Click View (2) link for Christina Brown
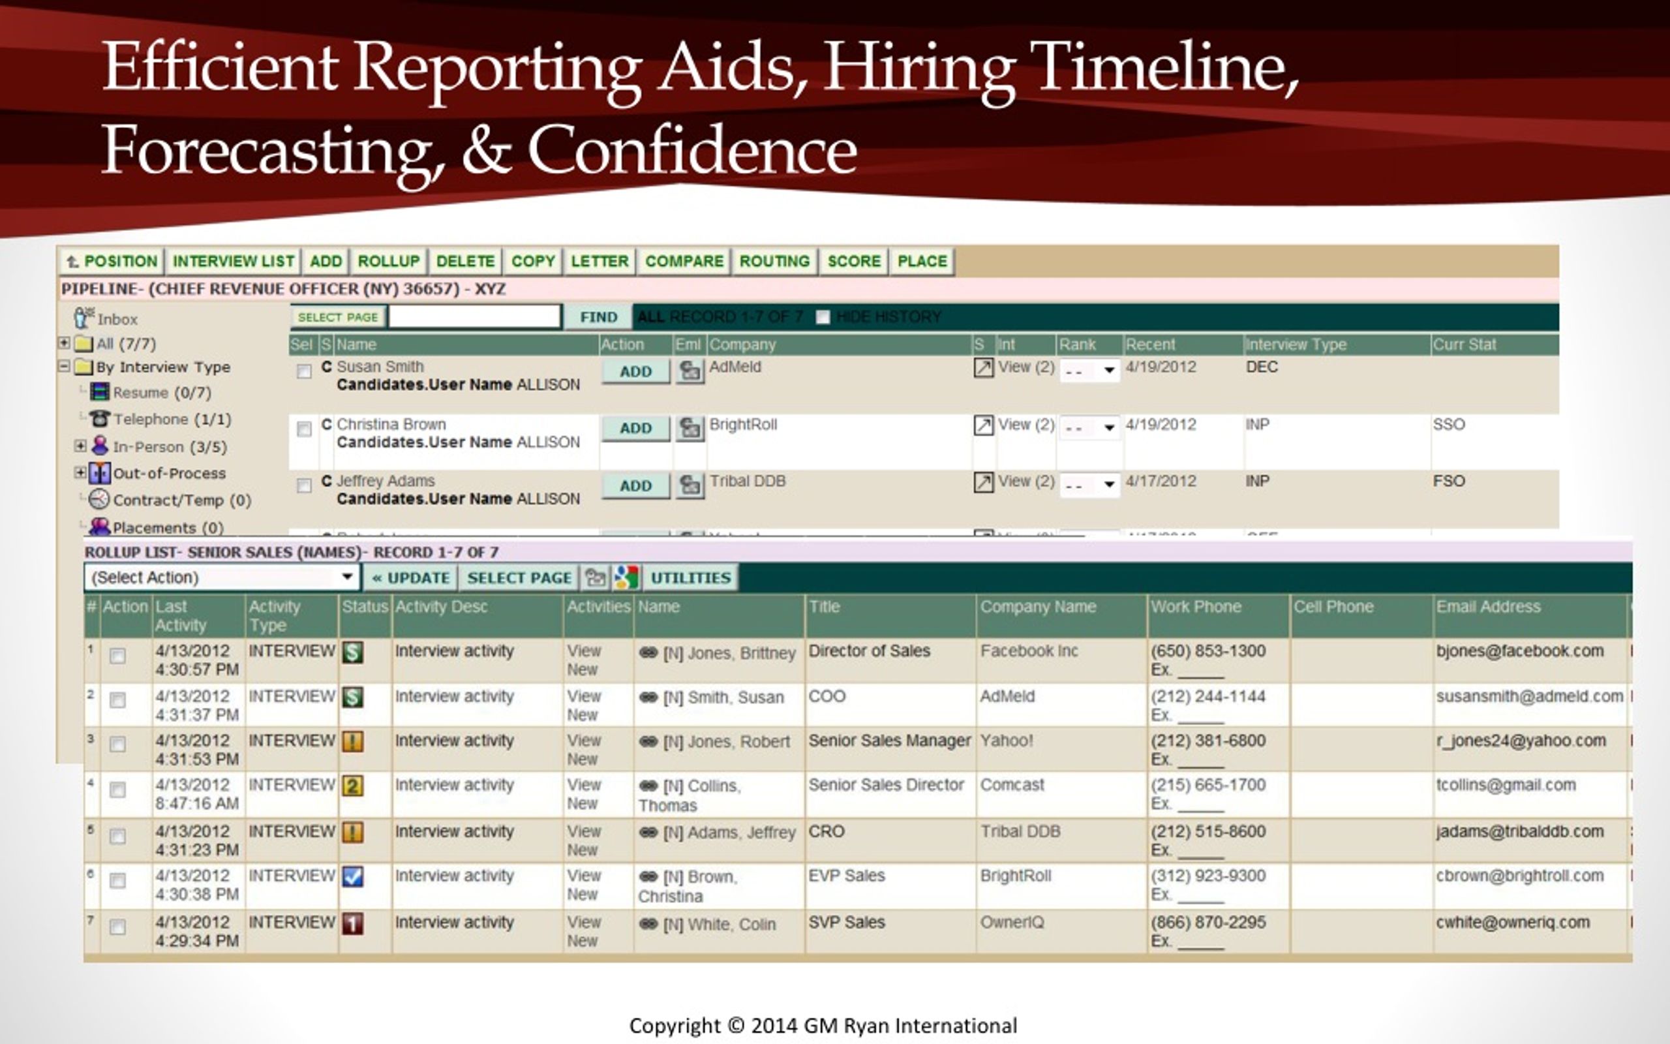The width and height of the screenshot is (1670, 1044). pyautogui.click(x=1026, y=425)
